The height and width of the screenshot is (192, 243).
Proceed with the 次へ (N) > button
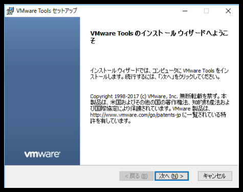coord(171,176)
